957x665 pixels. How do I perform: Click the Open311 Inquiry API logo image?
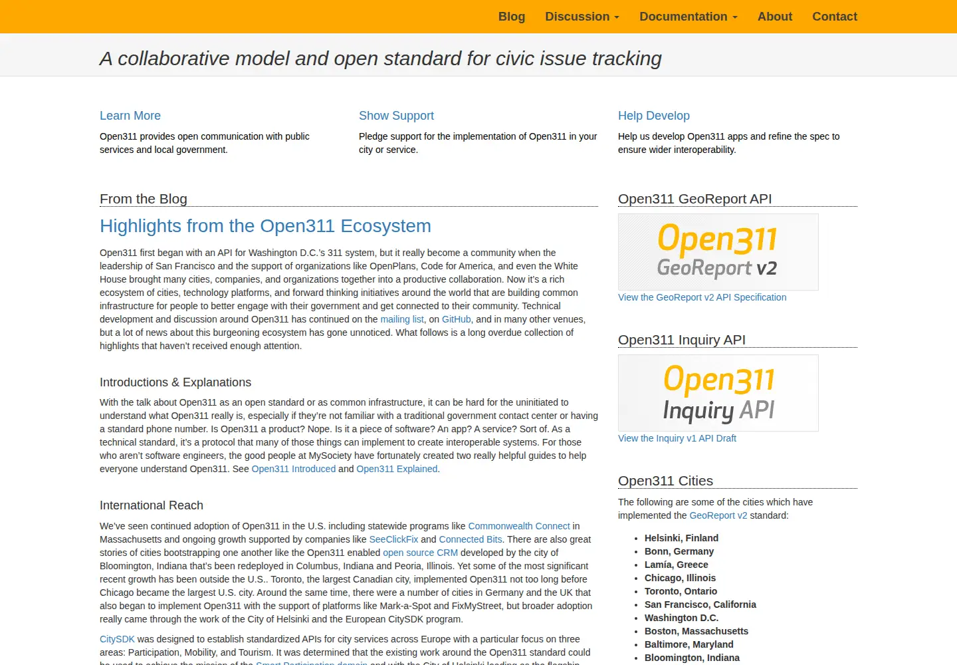pos(718,393)
